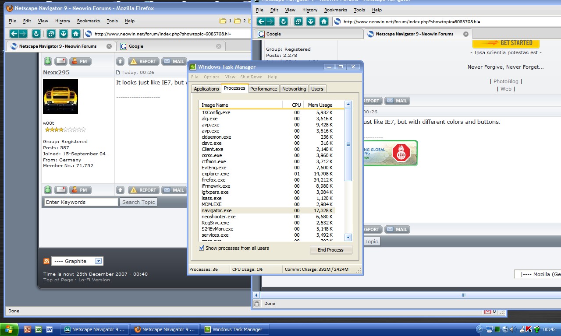The image size is (561, 336).
Task: Click the down-arrow download icon in Netscape toolbar
Action: (311, 21)
